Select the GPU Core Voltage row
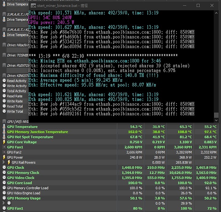This screenshot has height=212, width=221. click(x=110, y=142)
